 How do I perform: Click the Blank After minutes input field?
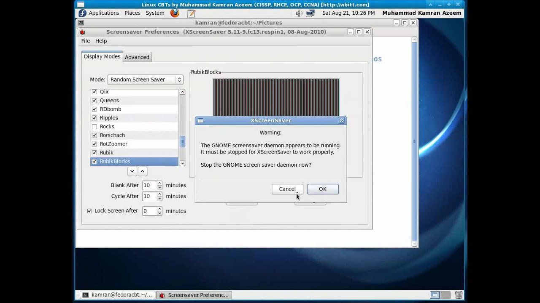click(x=149, y=185)
